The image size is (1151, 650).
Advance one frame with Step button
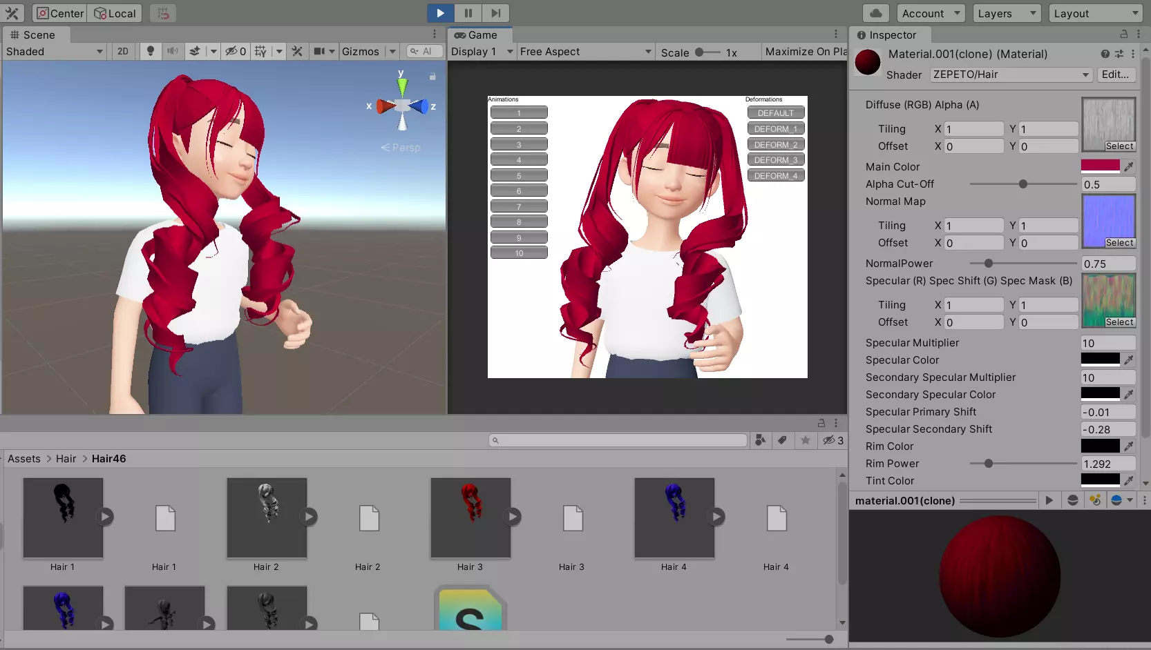click(495, 13)
